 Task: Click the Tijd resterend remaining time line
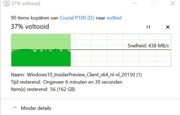(x=67, y=82)
